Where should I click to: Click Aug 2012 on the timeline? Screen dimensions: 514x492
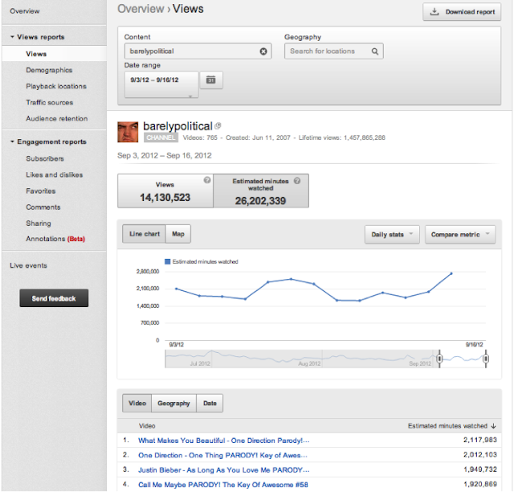[x=309, y=363]
